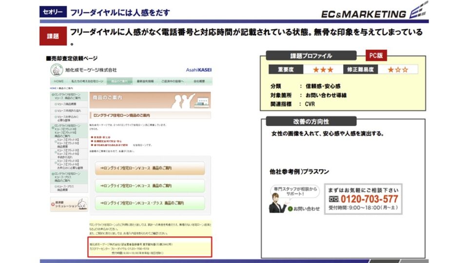Click the お問い合わせ導線 text
Viewport: 468px width, 263px height.
tap(326, 95)
